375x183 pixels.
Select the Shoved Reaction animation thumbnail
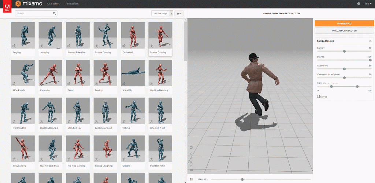click(78, 35)
